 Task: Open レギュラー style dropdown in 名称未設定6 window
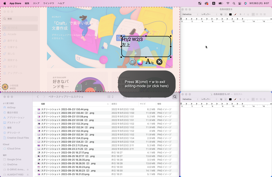pyautogui.click(x=209, y=14)
